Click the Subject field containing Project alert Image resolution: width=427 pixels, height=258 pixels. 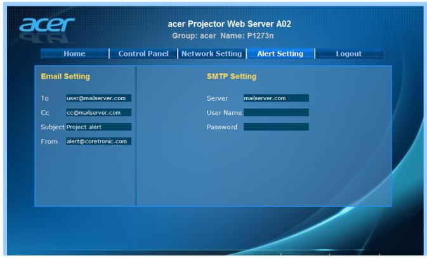point(98,127)
